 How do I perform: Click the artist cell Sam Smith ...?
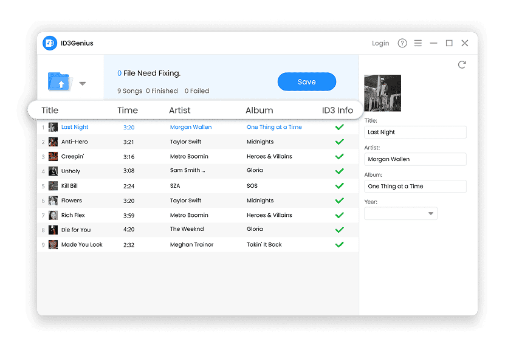187,170
